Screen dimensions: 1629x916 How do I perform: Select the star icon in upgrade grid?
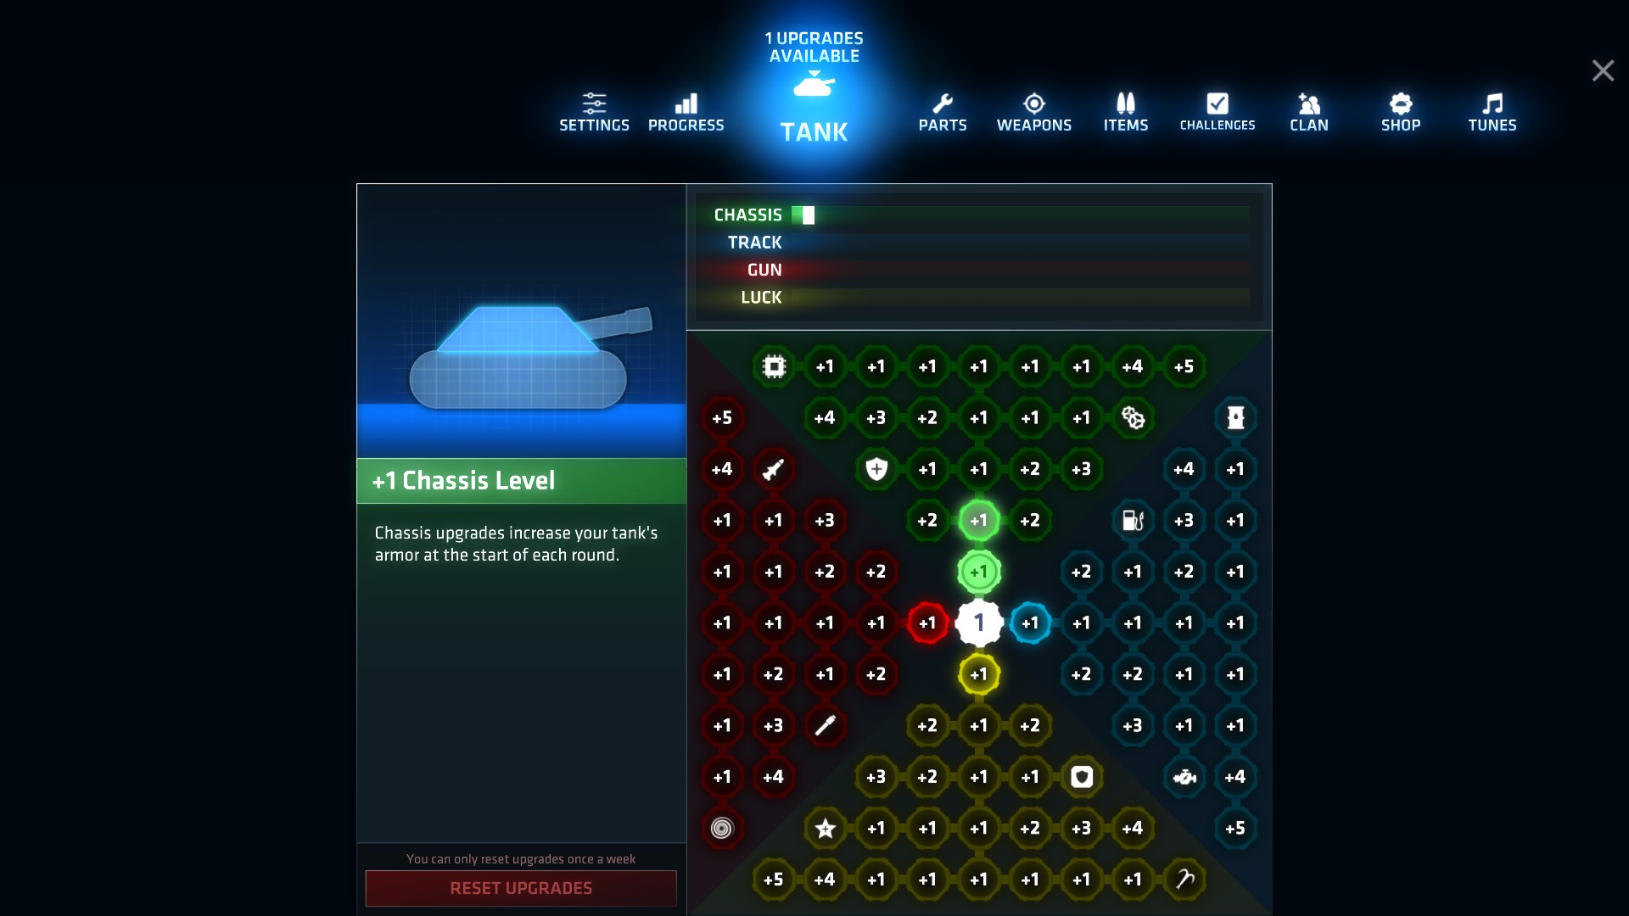[x=826, y=828]
